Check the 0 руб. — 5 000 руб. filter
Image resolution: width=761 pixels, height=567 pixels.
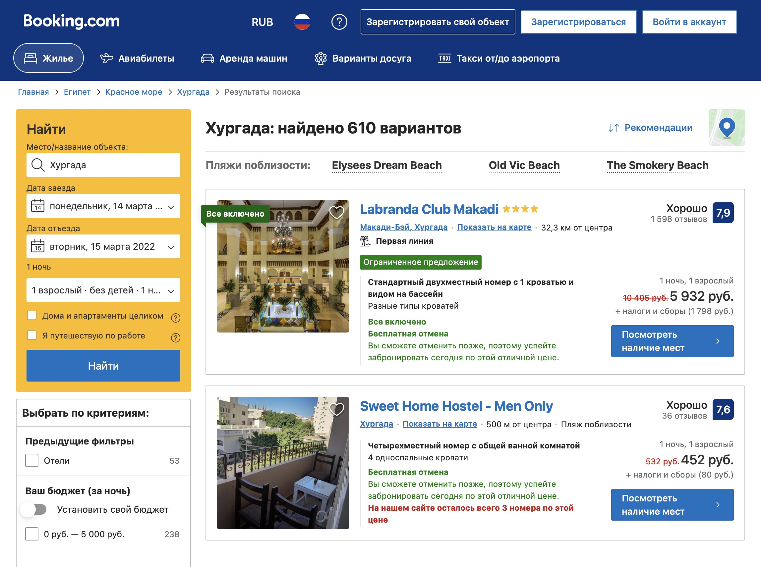pos(32,534)
